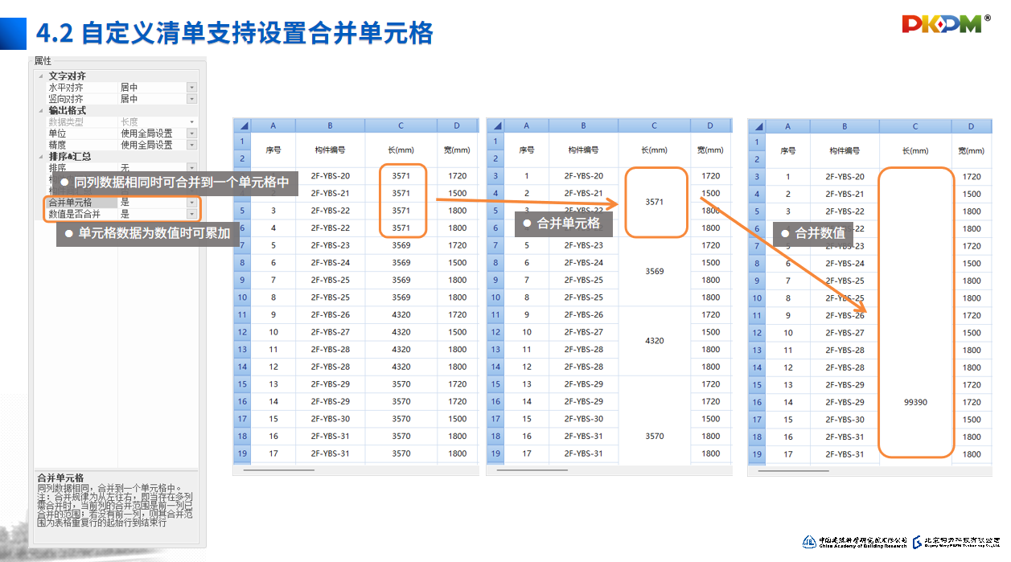
Task: Select column C header in the right table
Action: (x=915, y=126)
